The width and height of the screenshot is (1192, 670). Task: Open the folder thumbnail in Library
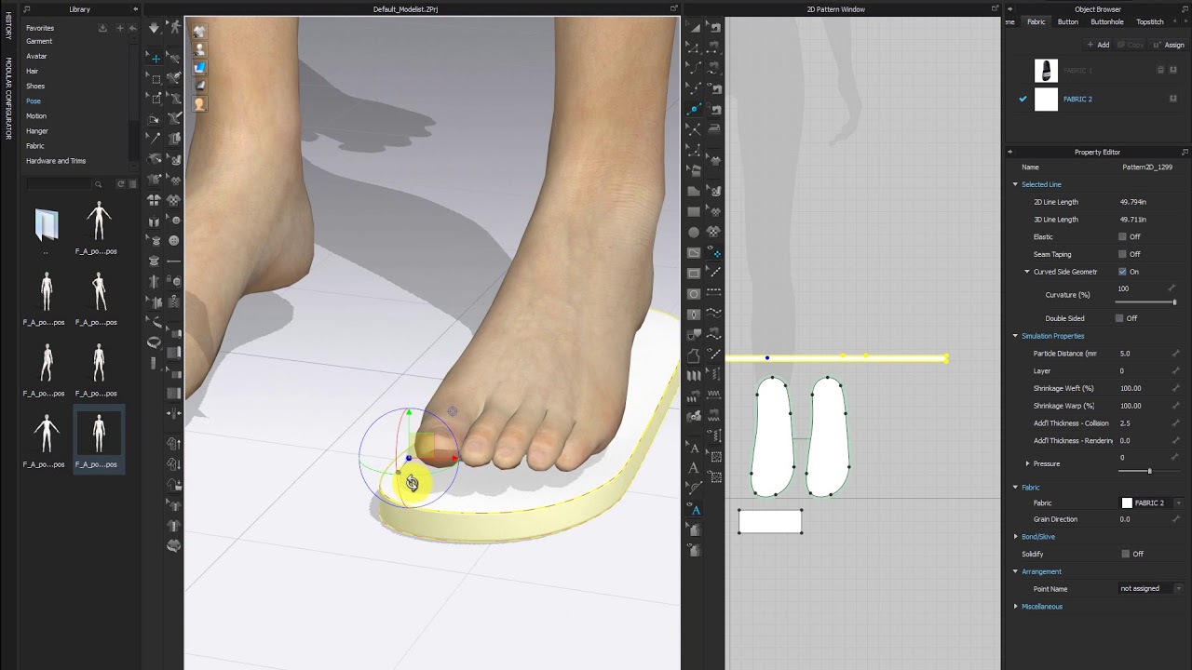point(46,224)
